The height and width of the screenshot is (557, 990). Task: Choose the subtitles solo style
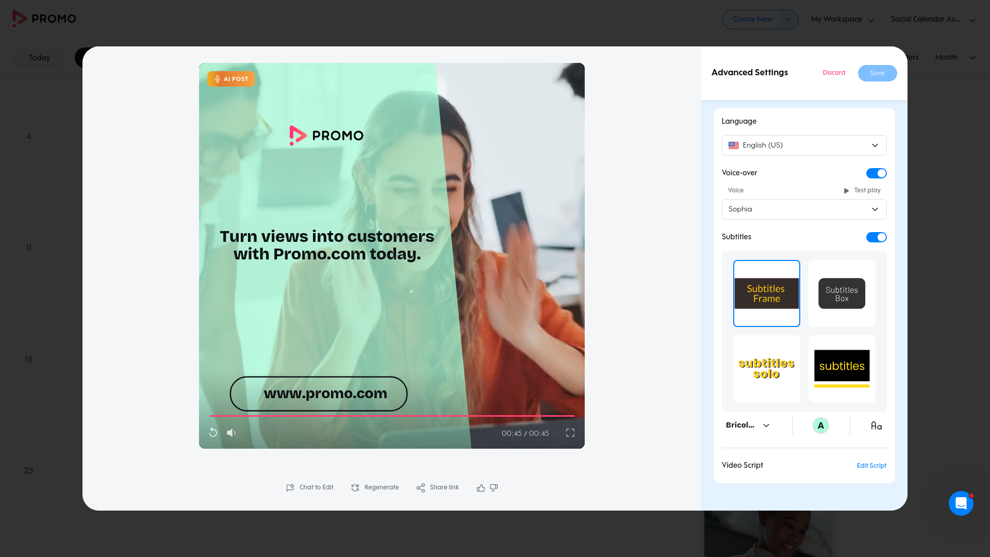[x=767, y=369]
